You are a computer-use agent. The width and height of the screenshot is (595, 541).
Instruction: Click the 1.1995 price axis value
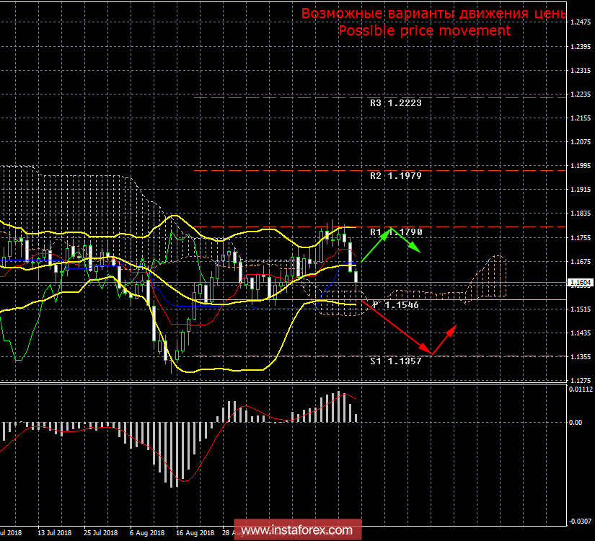coord(581,166)
